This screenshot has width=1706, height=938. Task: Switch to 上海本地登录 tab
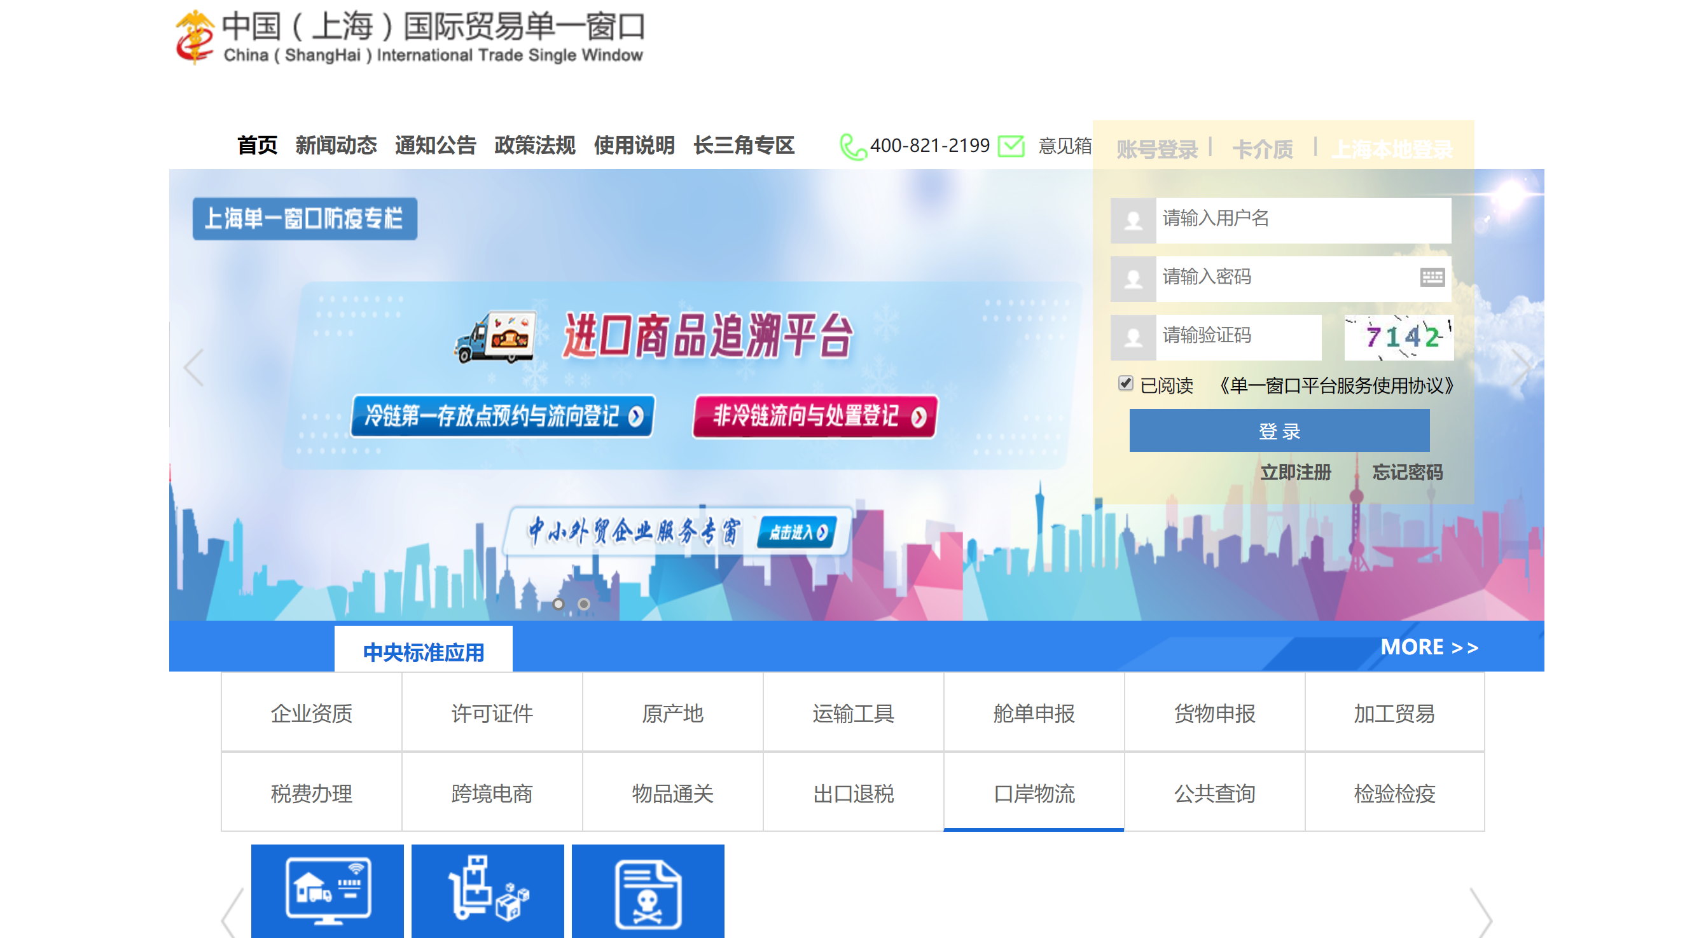[1391, 149]
